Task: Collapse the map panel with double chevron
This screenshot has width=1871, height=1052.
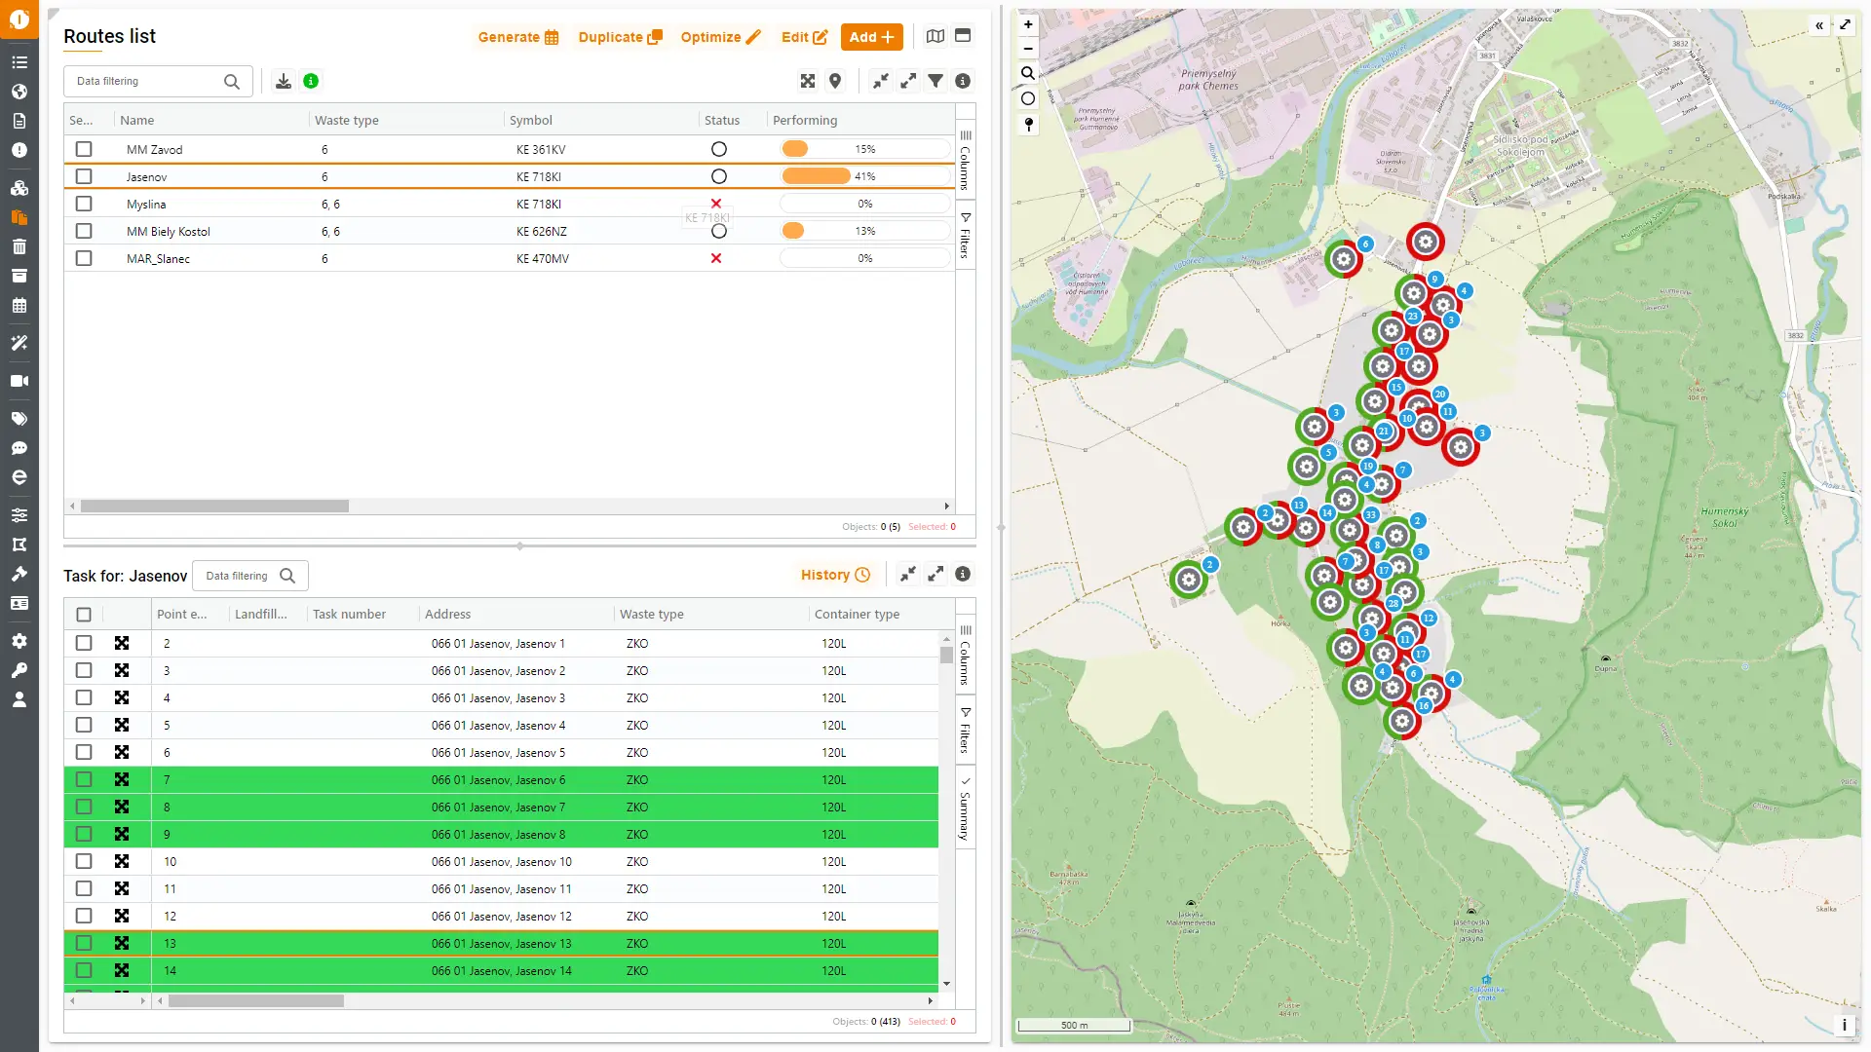Action: (x=1819, y=25)
